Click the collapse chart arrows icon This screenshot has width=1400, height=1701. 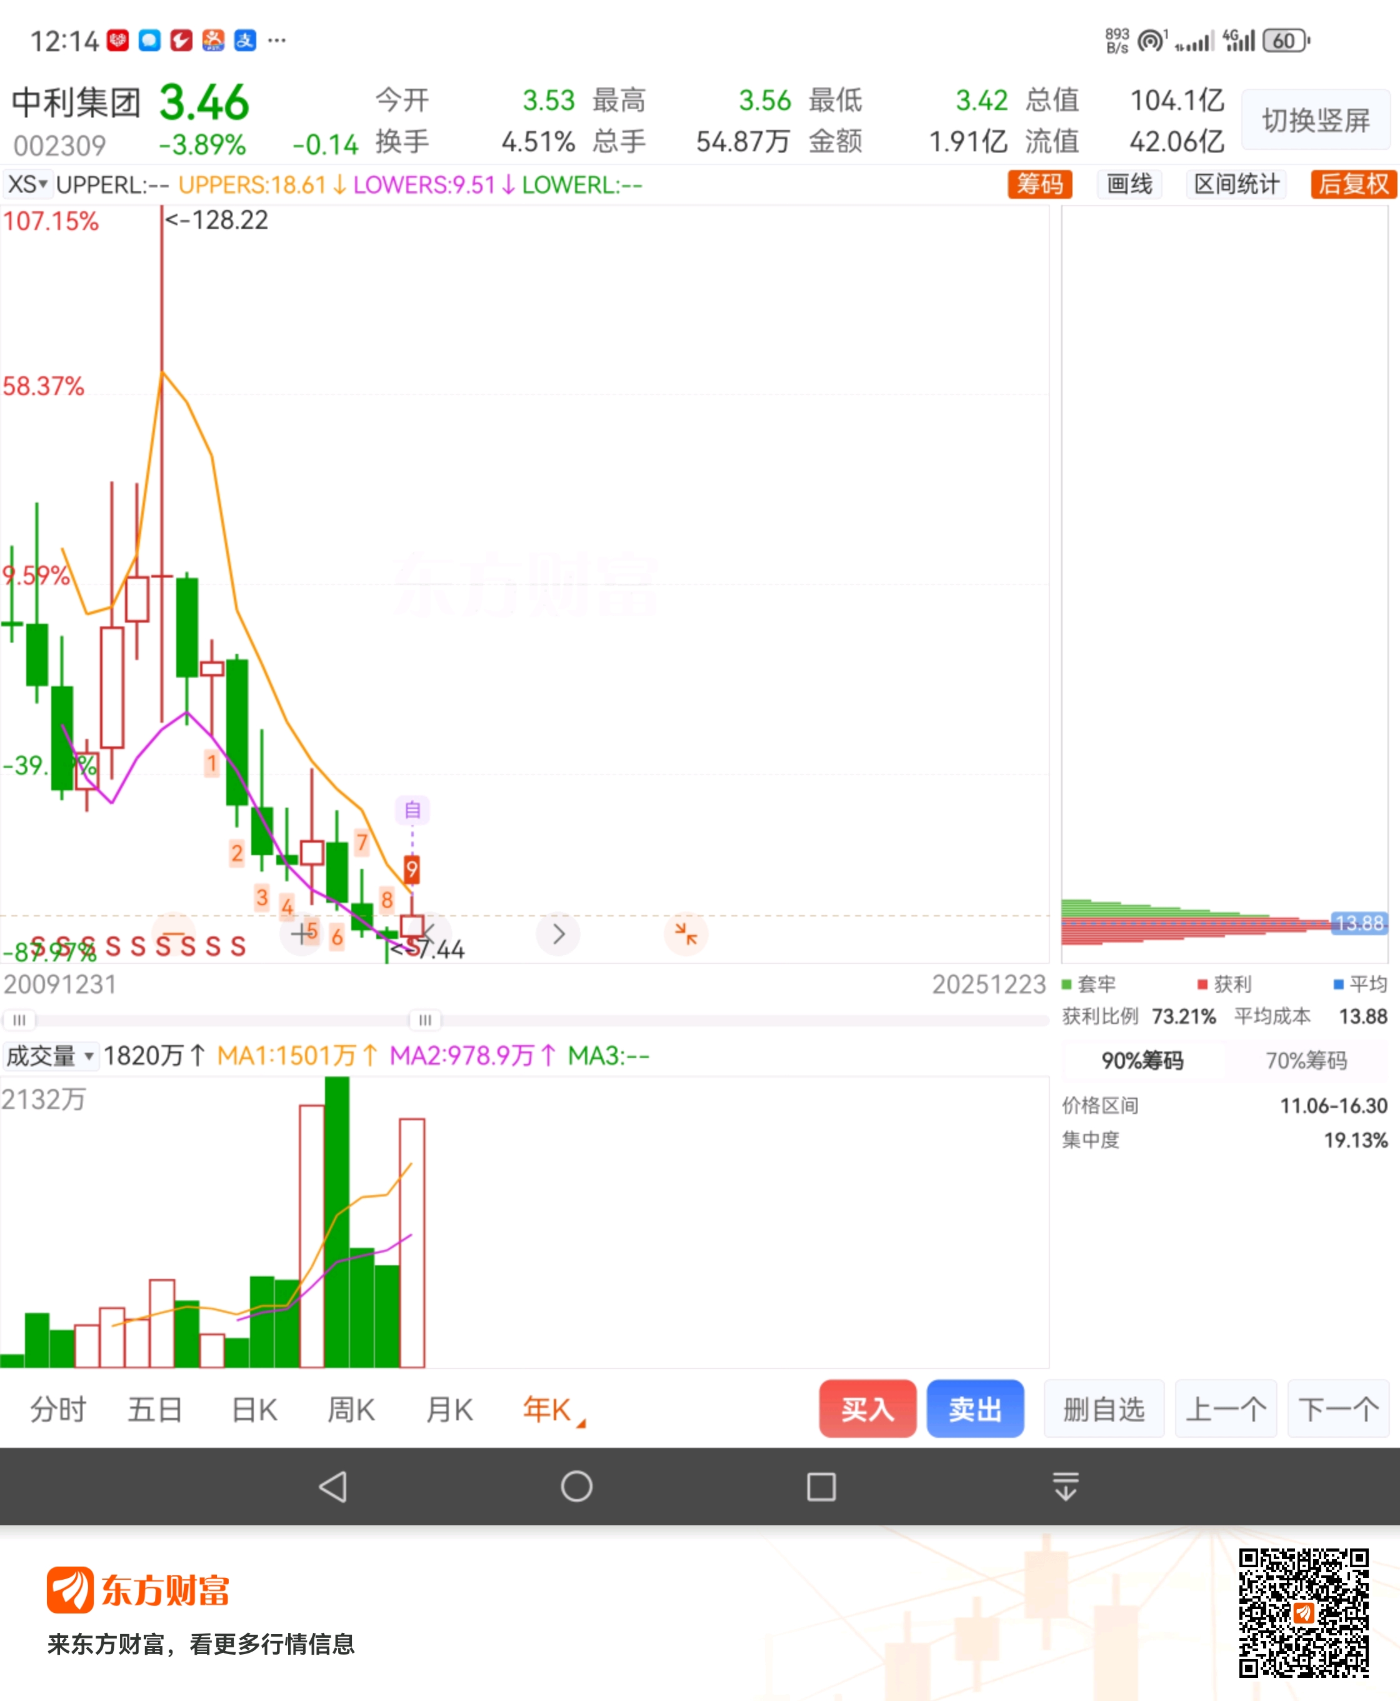(x=686, y=934)
